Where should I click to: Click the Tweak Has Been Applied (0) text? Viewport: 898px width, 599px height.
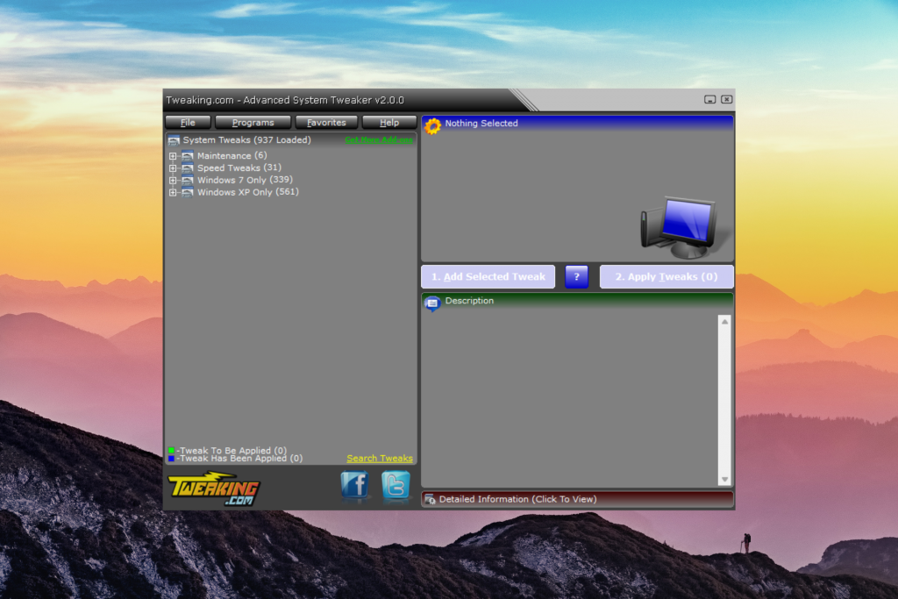pos(239,458)
